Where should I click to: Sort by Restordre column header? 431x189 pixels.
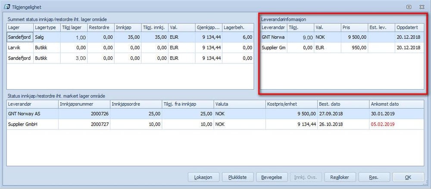point(100,27)
